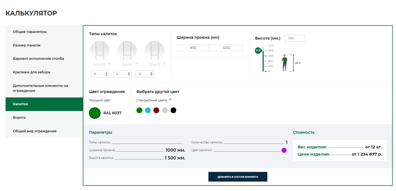Click the current color RAL 6037 circle
Image resolution: width=396 pixels, height=191 pixels.
pyautogui.click(x=95, y=113)
